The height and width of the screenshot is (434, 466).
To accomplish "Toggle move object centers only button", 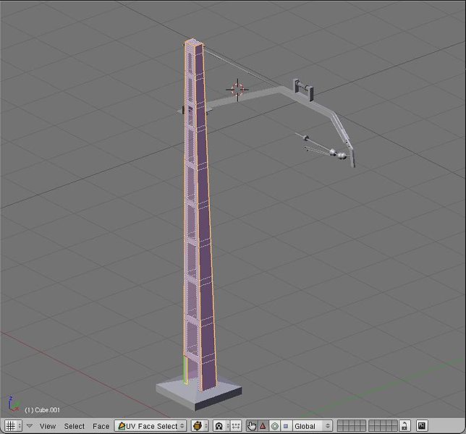I will tap(235, 426).
